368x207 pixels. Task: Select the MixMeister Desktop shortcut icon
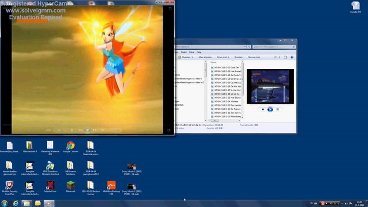[111, 188]
